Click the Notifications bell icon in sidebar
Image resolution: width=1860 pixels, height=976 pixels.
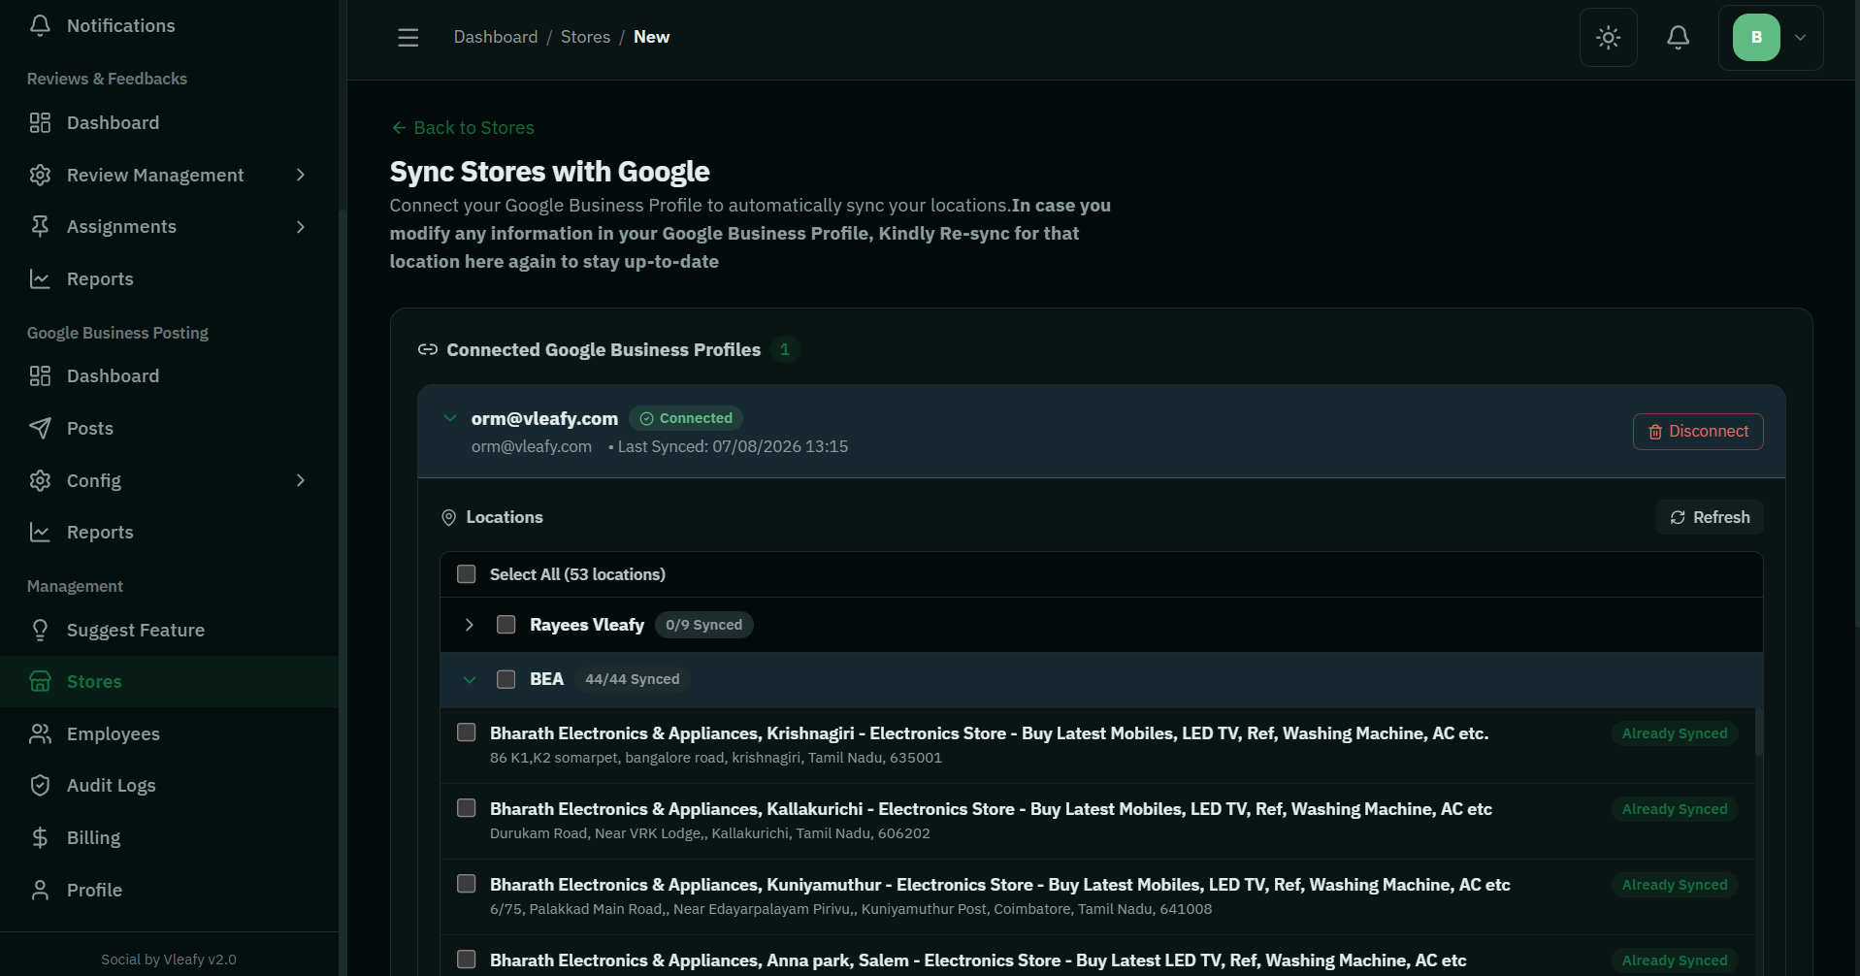pos(40,25)
